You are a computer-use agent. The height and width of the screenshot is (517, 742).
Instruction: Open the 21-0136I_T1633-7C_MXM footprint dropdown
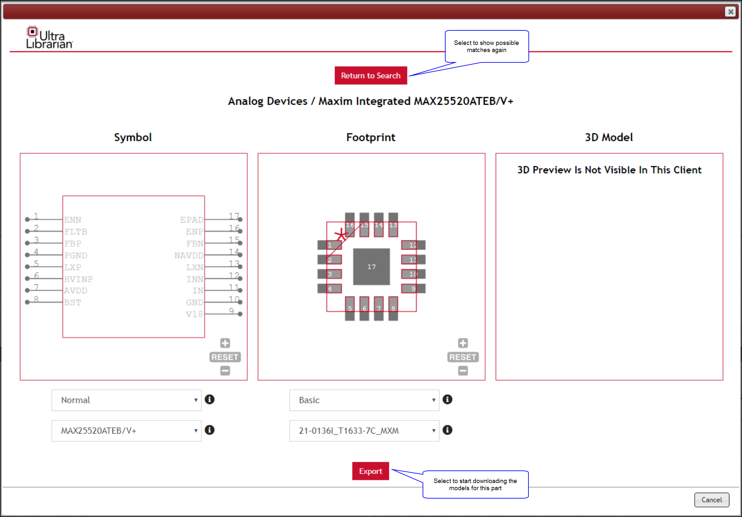point(364,431)
